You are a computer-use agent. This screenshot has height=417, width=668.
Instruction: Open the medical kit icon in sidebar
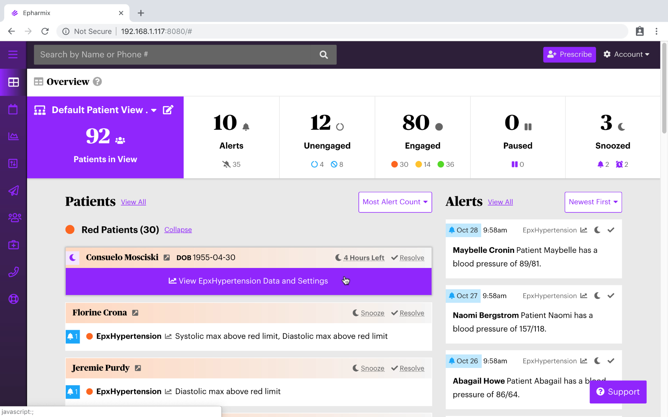(x=14, y=245)
